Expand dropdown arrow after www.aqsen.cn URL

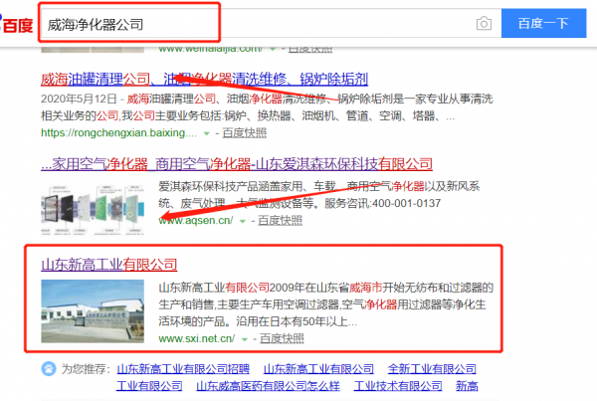tap(239, 220)
